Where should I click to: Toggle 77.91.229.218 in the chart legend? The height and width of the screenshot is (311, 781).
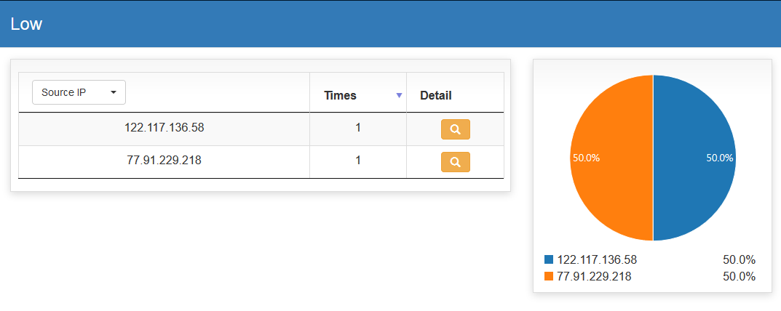594,276
